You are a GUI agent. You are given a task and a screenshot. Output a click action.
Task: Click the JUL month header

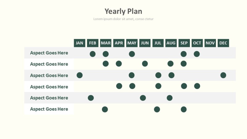click(158, 43)
